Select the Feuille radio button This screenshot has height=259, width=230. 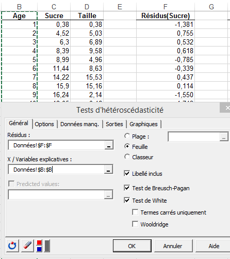127,146
